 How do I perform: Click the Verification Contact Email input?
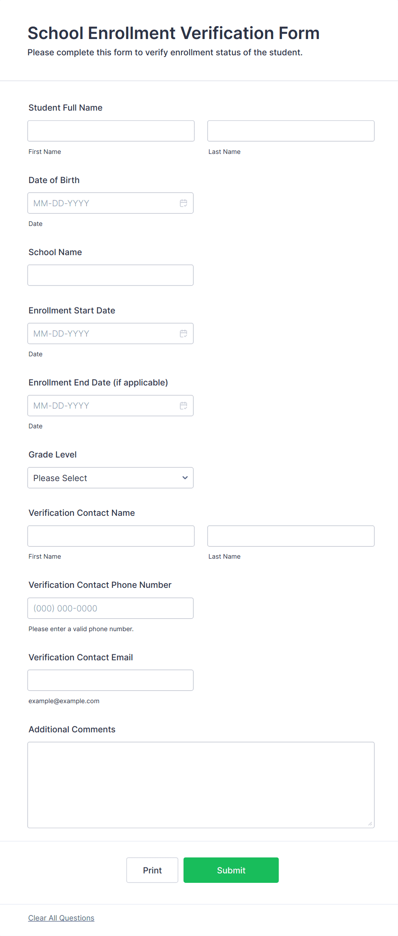coord(110,680)
